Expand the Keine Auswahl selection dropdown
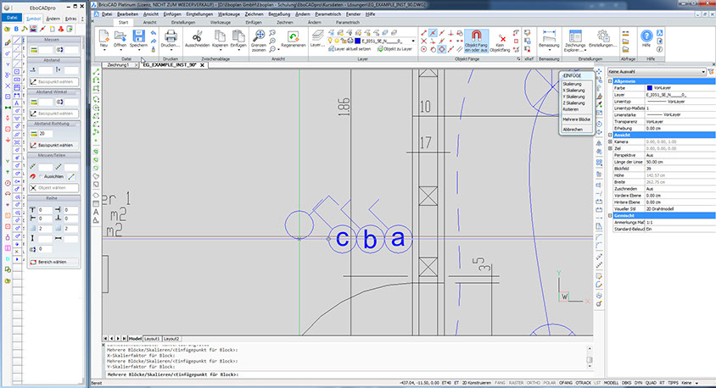 point(702,72)
